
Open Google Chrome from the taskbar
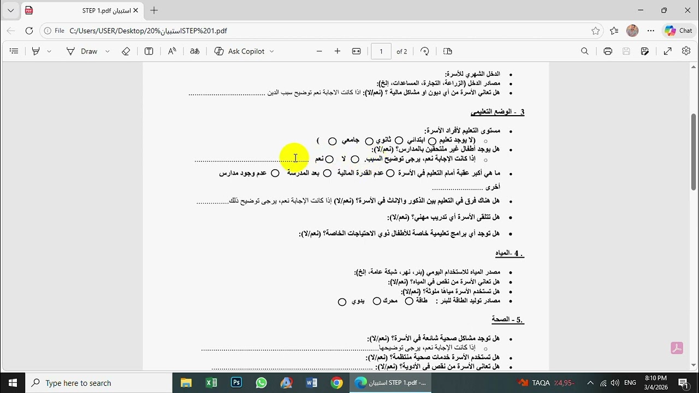(337, 383)
